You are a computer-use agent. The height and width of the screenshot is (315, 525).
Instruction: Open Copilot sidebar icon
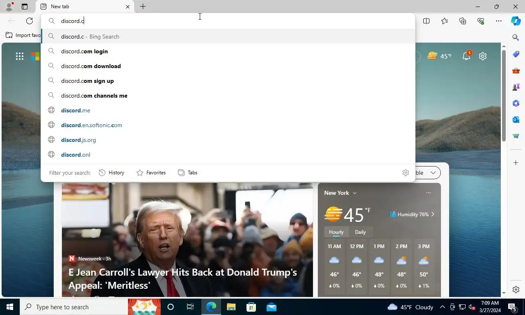click(516, 21)
